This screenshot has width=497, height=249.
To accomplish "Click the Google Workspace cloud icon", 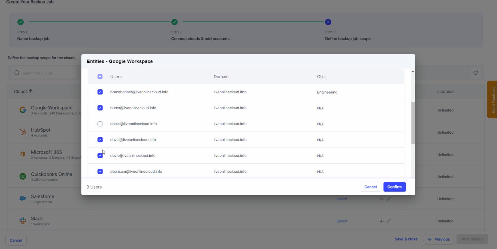I will (23, 110).
